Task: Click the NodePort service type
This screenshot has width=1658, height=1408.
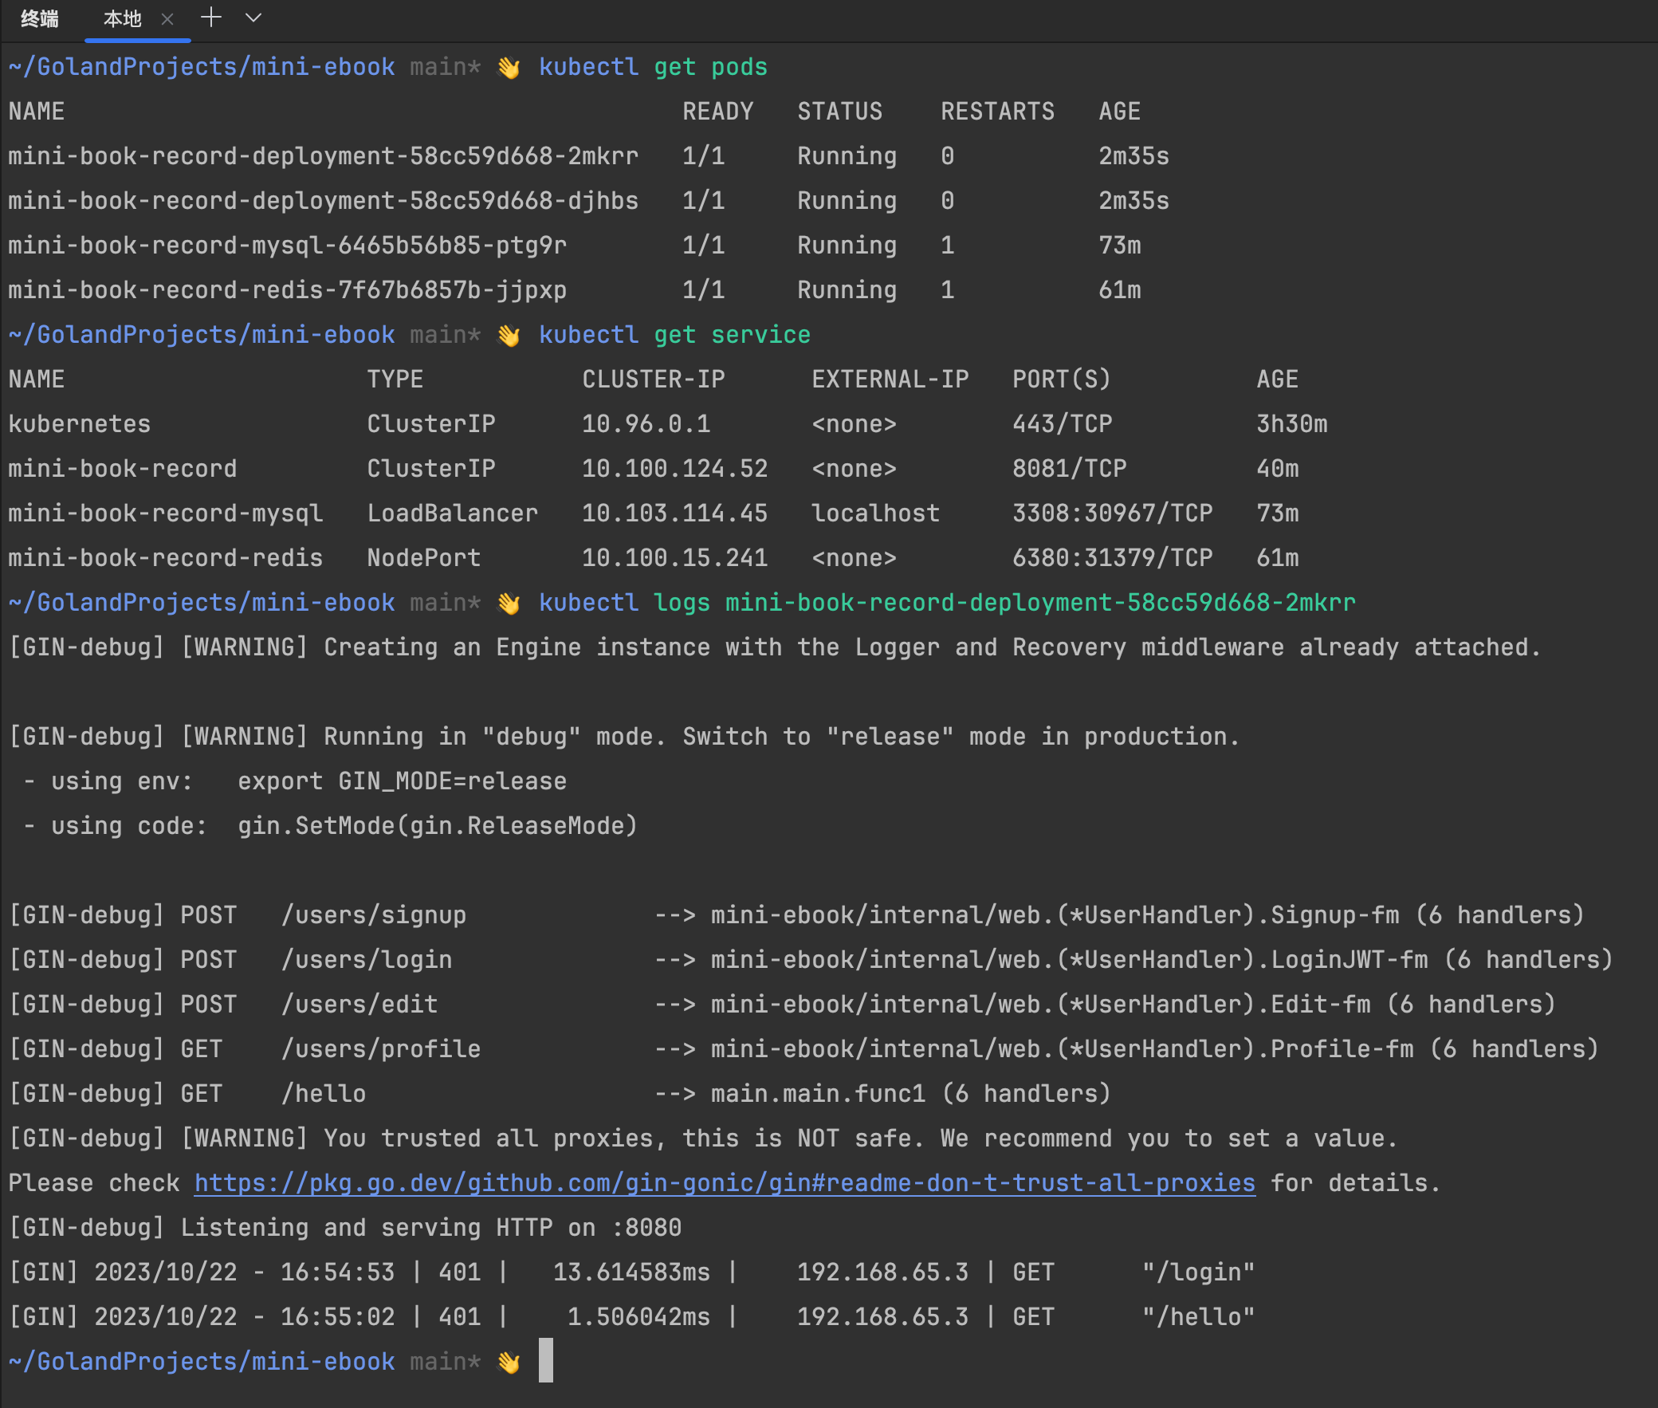Action: [424, 558]
